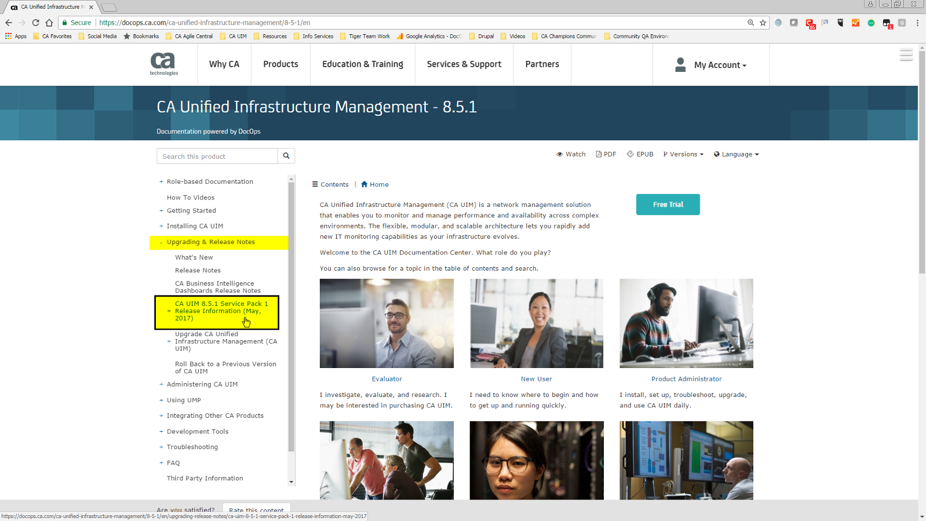Click Rate this content button
The height and width of the screenshot is (521, 926).
256,509
